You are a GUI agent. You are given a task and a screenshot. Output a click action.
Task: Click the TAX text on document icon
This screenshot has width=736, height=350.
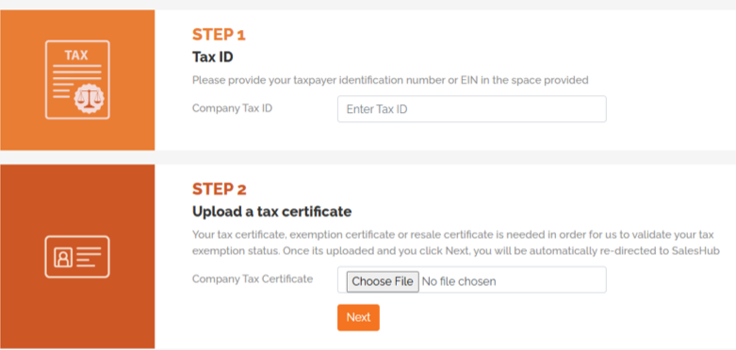(76, 56)
